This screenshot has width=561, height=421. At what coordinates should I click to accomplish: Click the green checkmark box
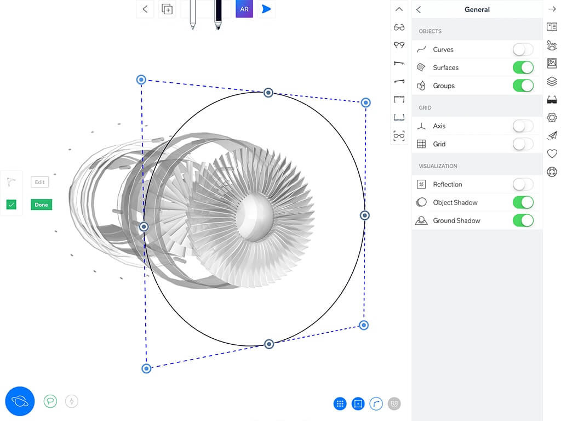(12, 205)
